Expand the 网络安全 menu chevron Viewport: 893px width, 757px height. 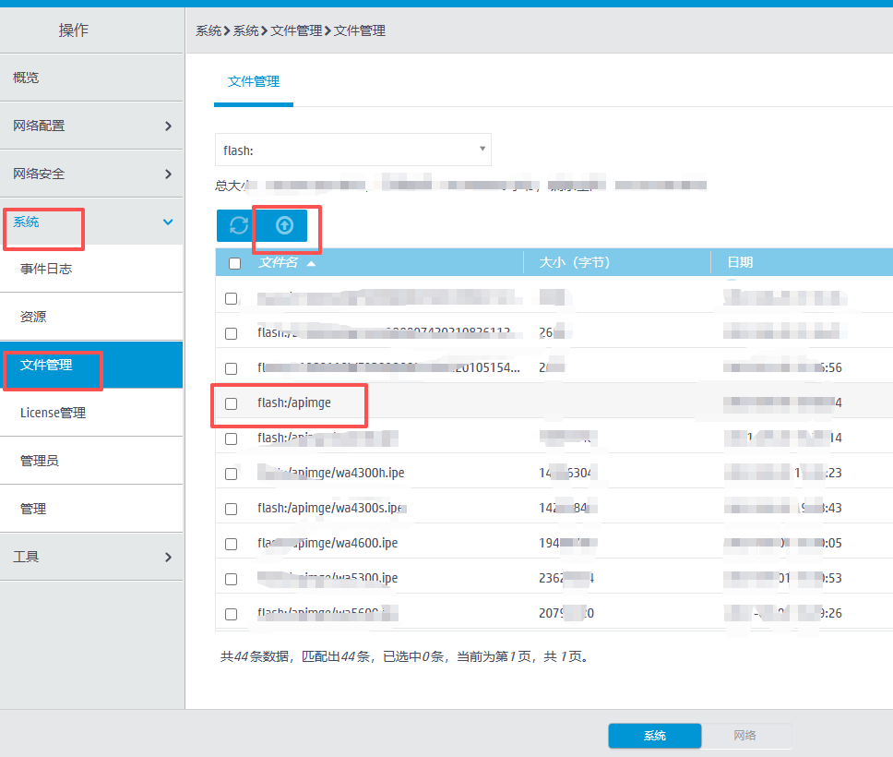coord(168,174)
